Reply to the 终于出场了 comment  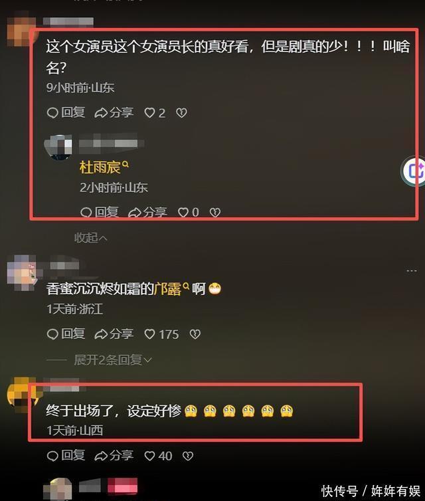coord(66,456)
